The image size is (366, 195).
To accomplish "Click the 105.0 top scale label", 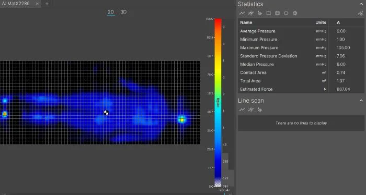I will (209, 19).
